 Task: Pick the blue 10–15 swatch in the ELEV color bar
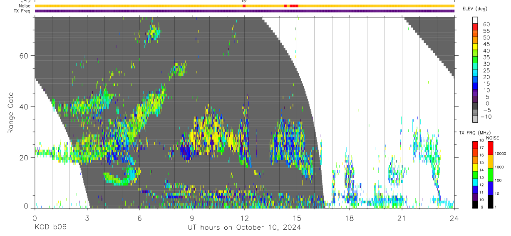pyautogui.click(x=475, y=87)
